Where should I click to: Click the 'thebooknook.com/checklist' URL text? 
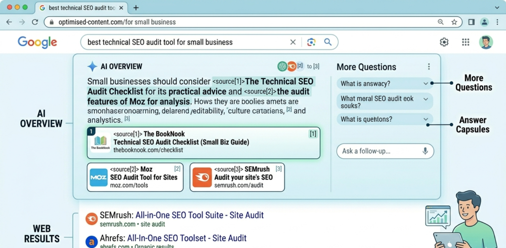tap(148, 150)
